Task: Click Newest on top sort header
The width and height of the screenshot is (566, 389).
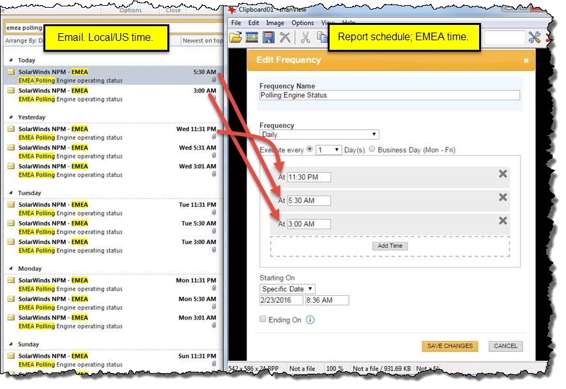Action: [202, 41]
